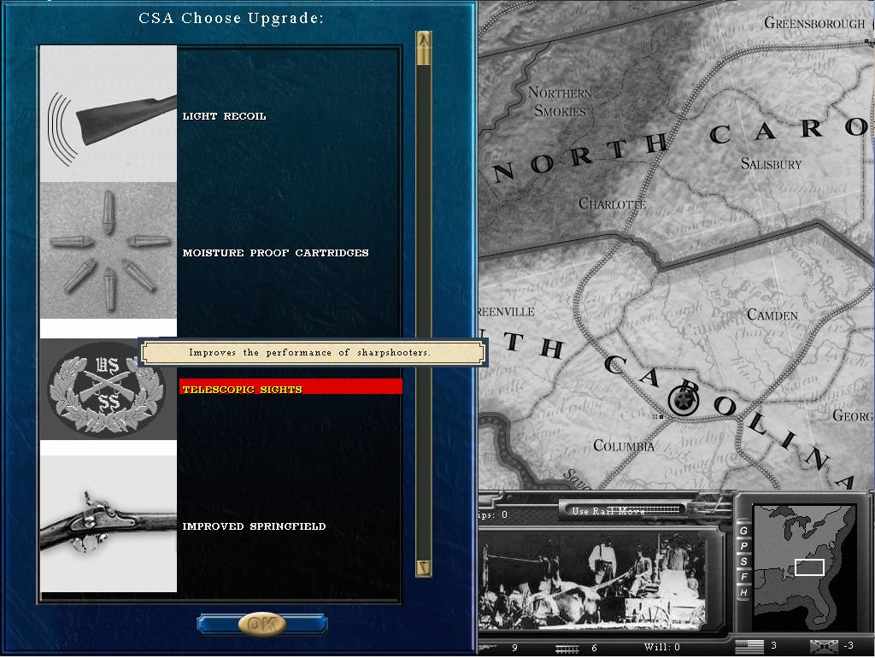Click the Salisbury city label on map
Viewport: 875px width, 658px height.
tap(772, 164)
